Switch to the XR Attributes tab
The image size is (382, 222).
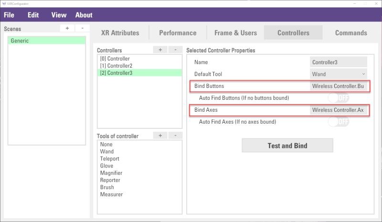(x=120, y=32)
